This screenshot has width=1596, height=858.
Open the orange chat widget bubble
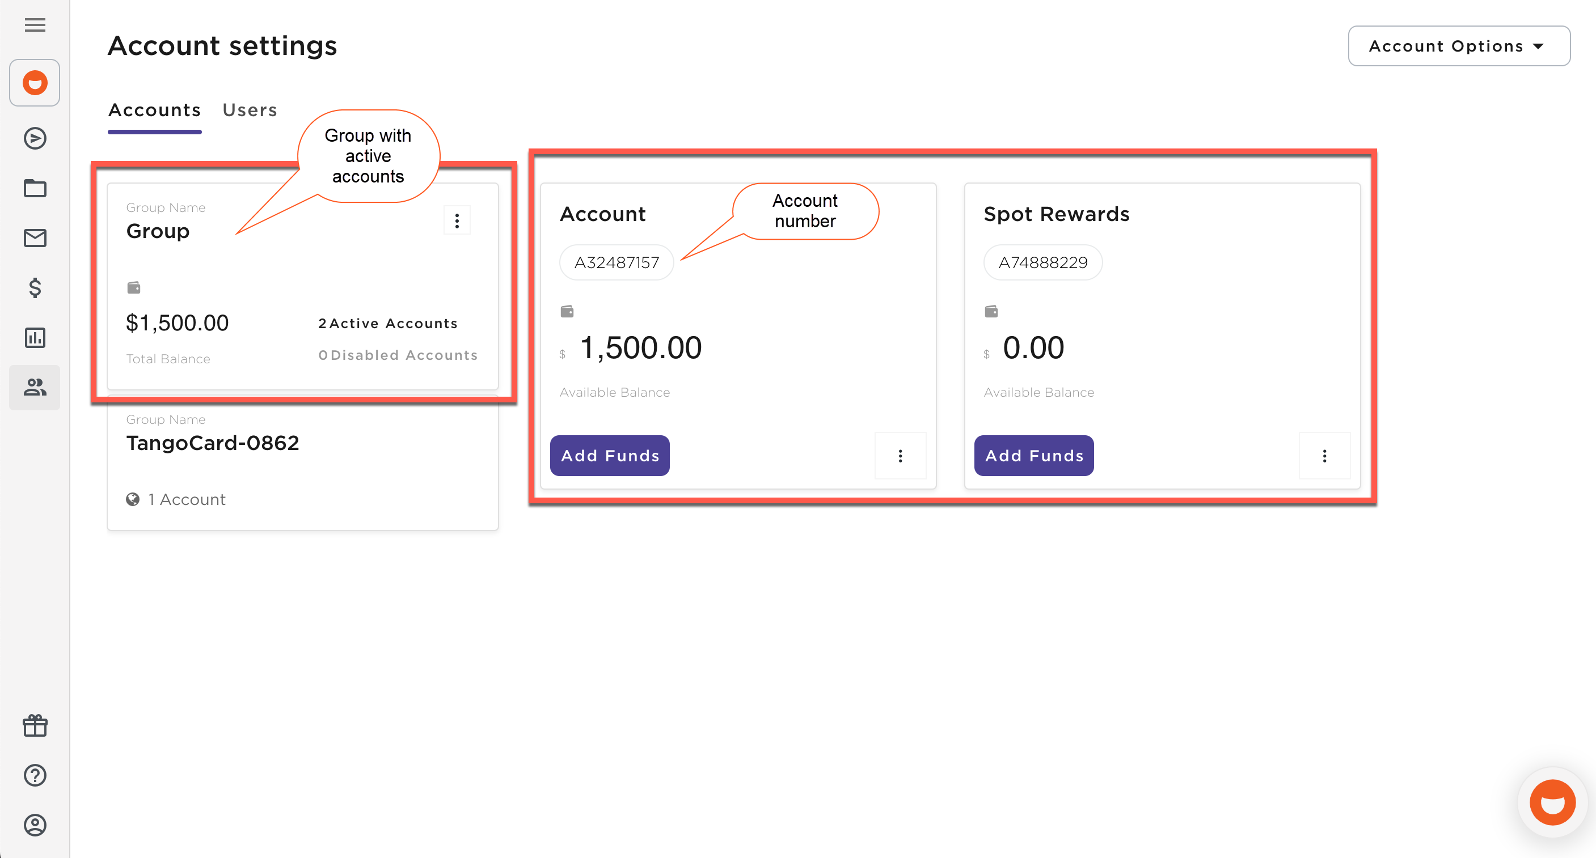pyautogui.click(x=1552, y=803)
